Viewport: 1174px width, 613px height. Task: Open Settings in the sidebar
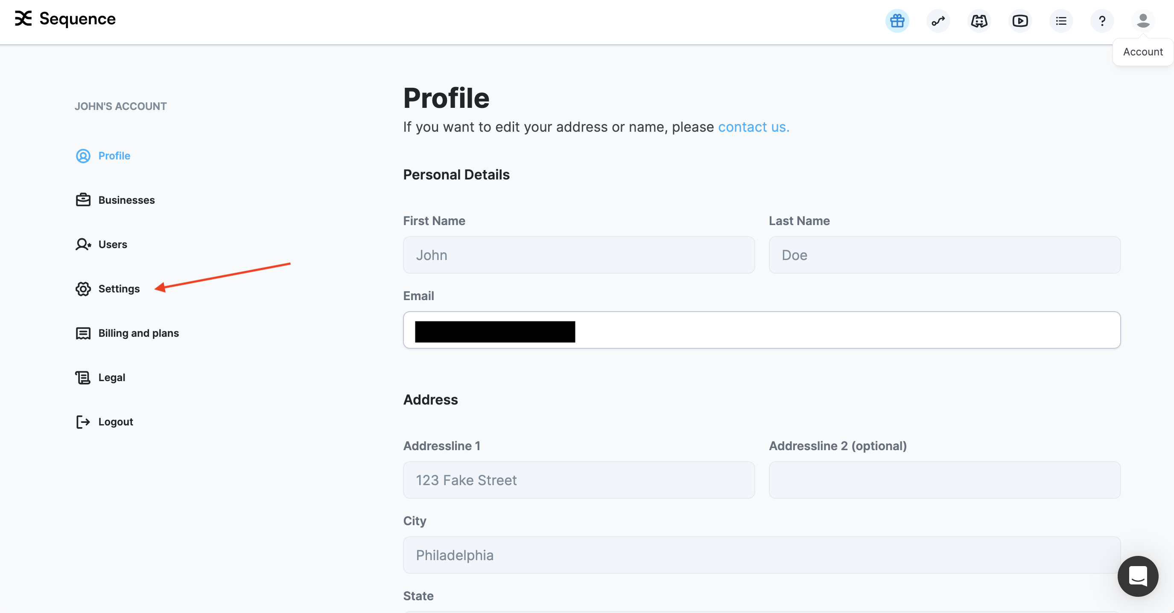(x=108, y=289)
